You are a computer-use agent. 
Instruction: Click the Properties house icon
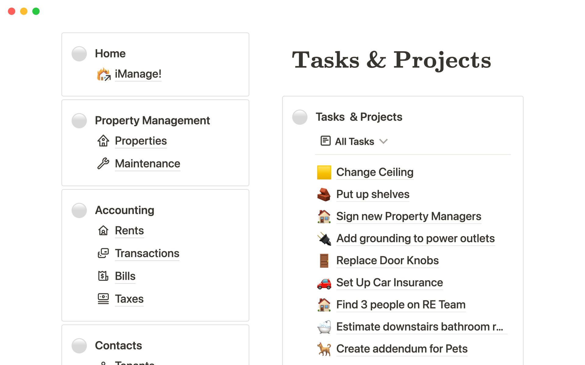click(103, 141)
